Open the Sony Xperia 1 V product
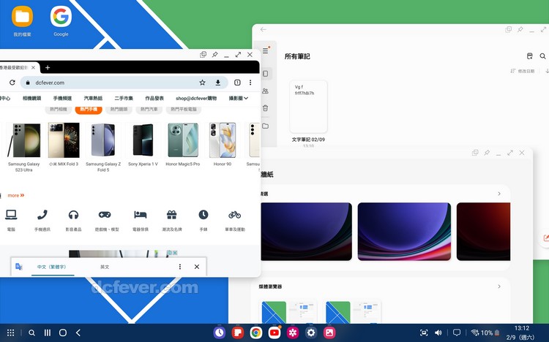The image size is (549, 342). (x=143, y=145)
